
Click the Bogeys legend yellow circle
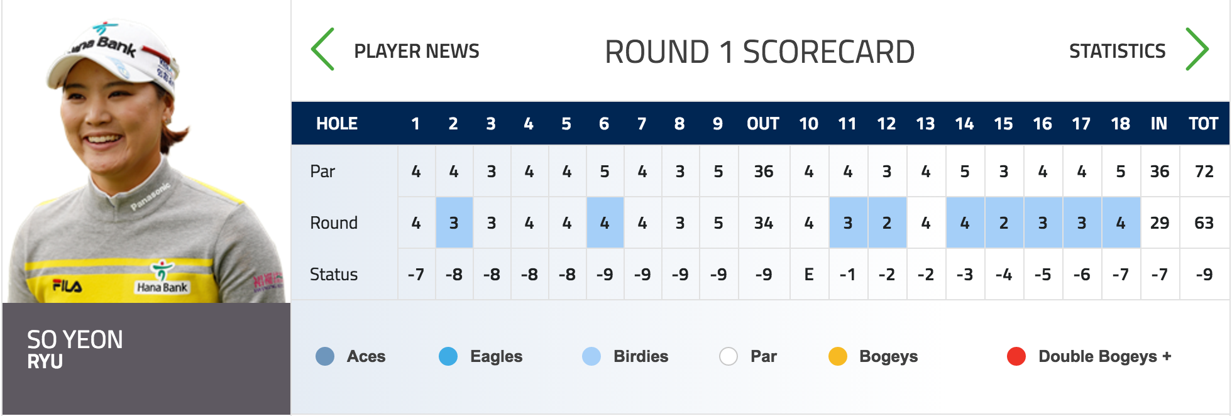pyautogui.click(x=838, y=356)
